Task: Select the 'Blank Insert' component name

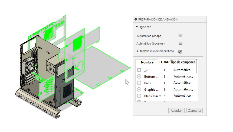Action: (152, 96)
